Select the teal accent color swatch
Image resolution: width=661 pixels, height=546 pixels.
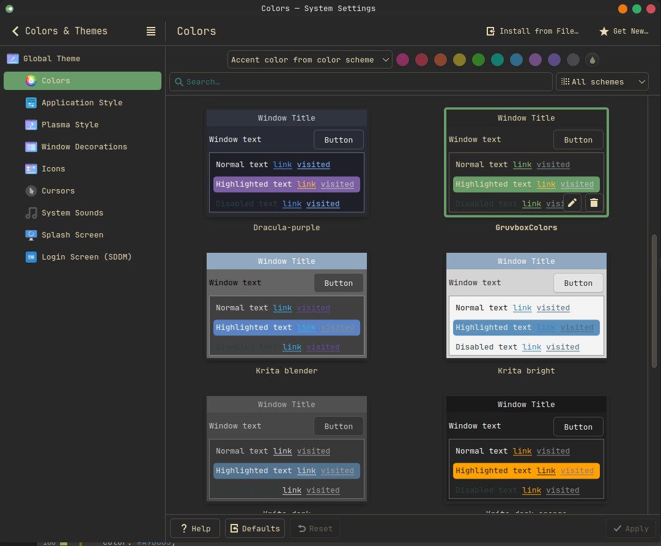(x=497, y=59)
